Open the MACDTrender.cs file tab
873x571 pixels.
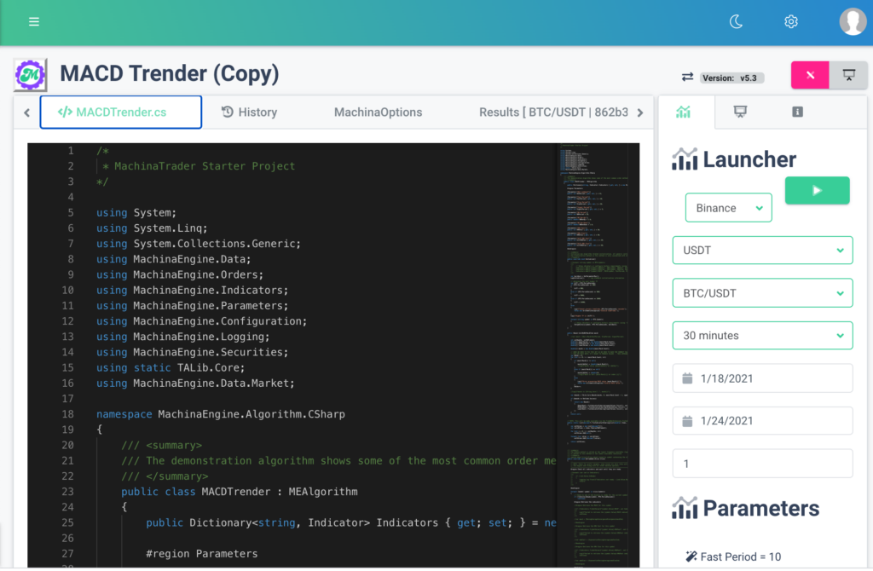[121, 112]
